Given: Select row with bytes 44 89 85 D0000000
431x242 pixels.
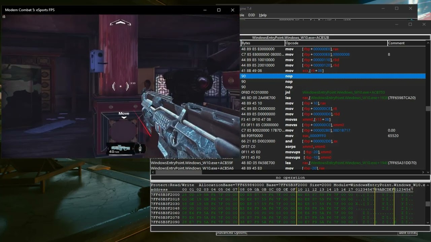Looking at the screenshot, I should pyautogui.click(x=333, y=114).
